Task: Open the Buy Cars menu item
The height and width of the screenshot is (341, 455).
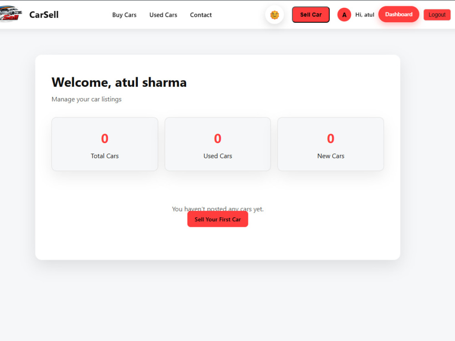Action: click(124, 15)
